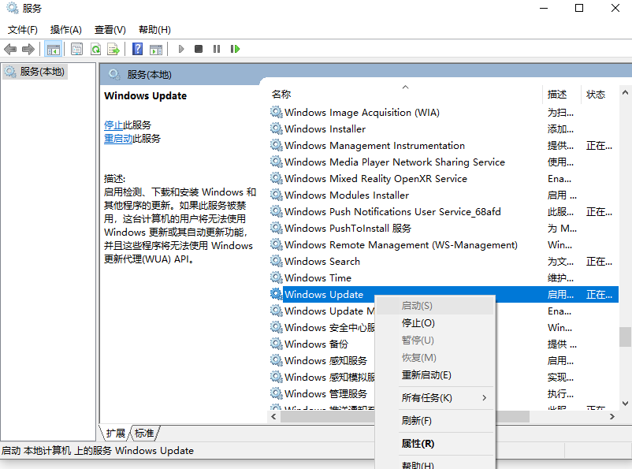Click the Back arrow in toolbar
The width and height of the screenshot is (632, 469).
click(11, 49)
